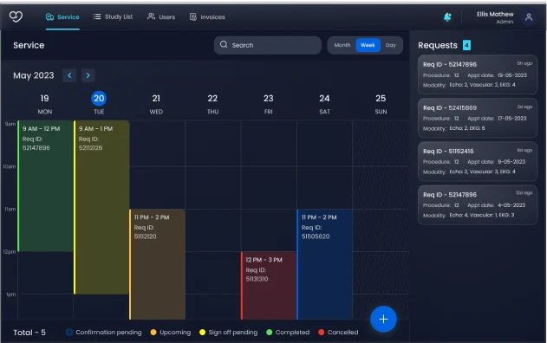This screenshot has width=547, height=343.
Task: Click the 11am time row label
Action: click(10, 209)
